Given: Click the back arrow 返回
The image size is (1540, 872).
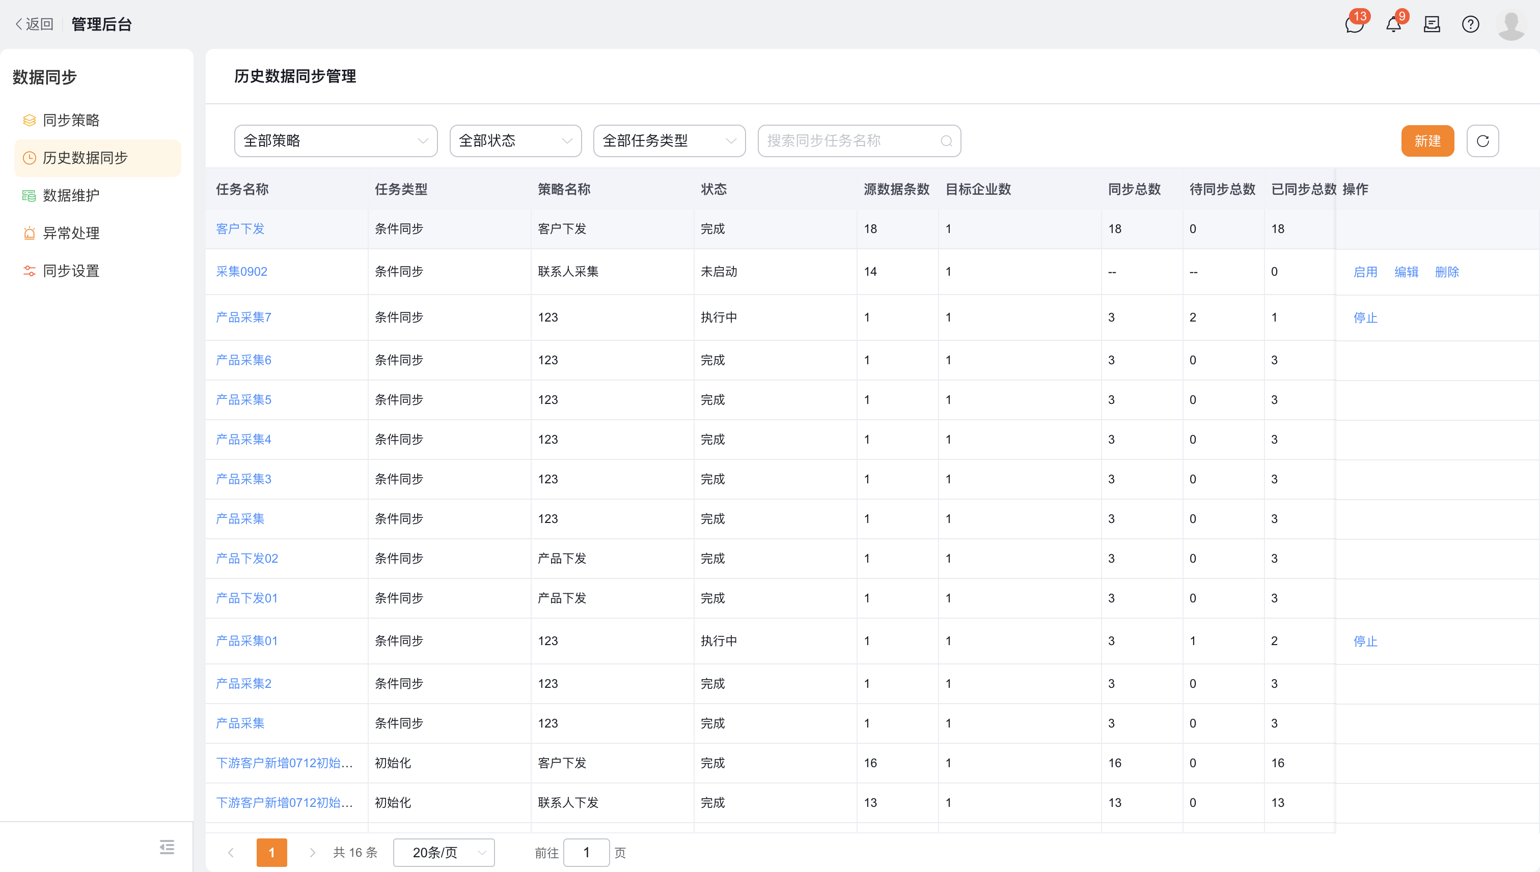Looking at the screenshot, I should (x=34, y=24).
